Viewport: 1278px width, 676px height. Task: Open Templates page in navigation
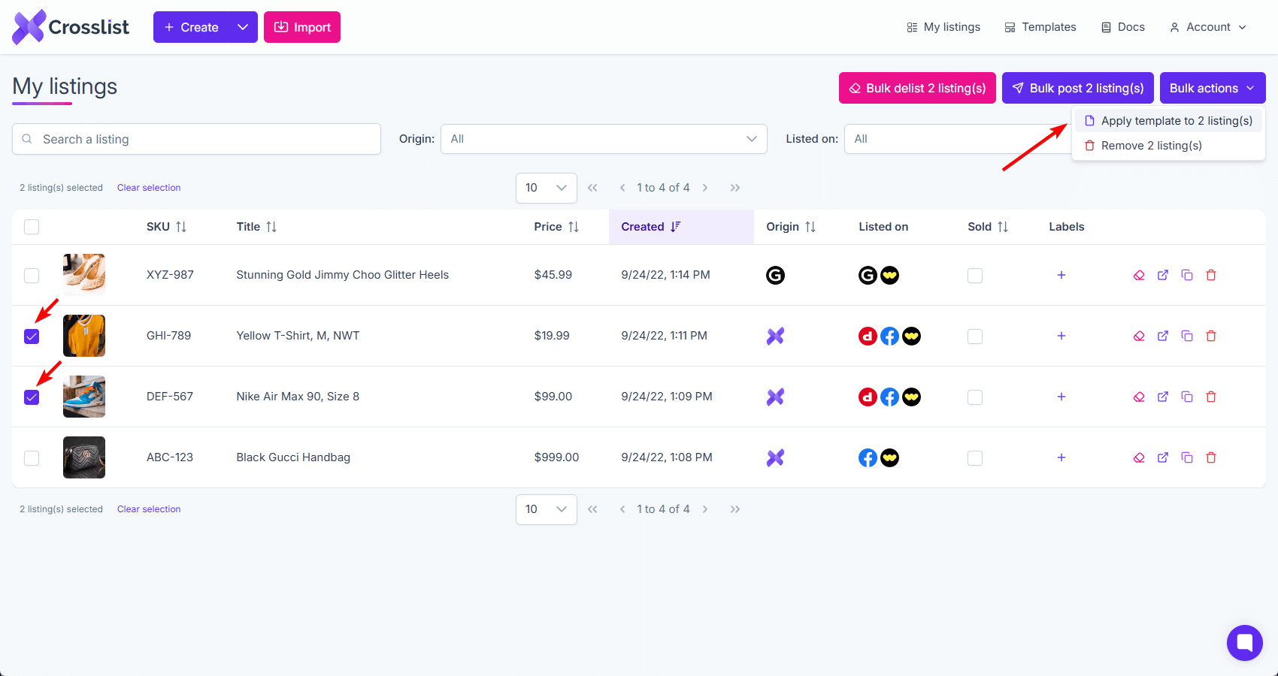pyautogui.click(x=1040, y=27)
